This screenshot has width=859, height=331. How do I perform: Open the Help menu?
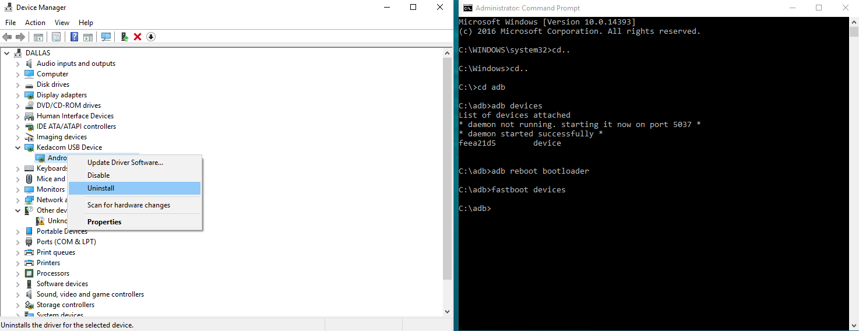(x=86, y=23)
